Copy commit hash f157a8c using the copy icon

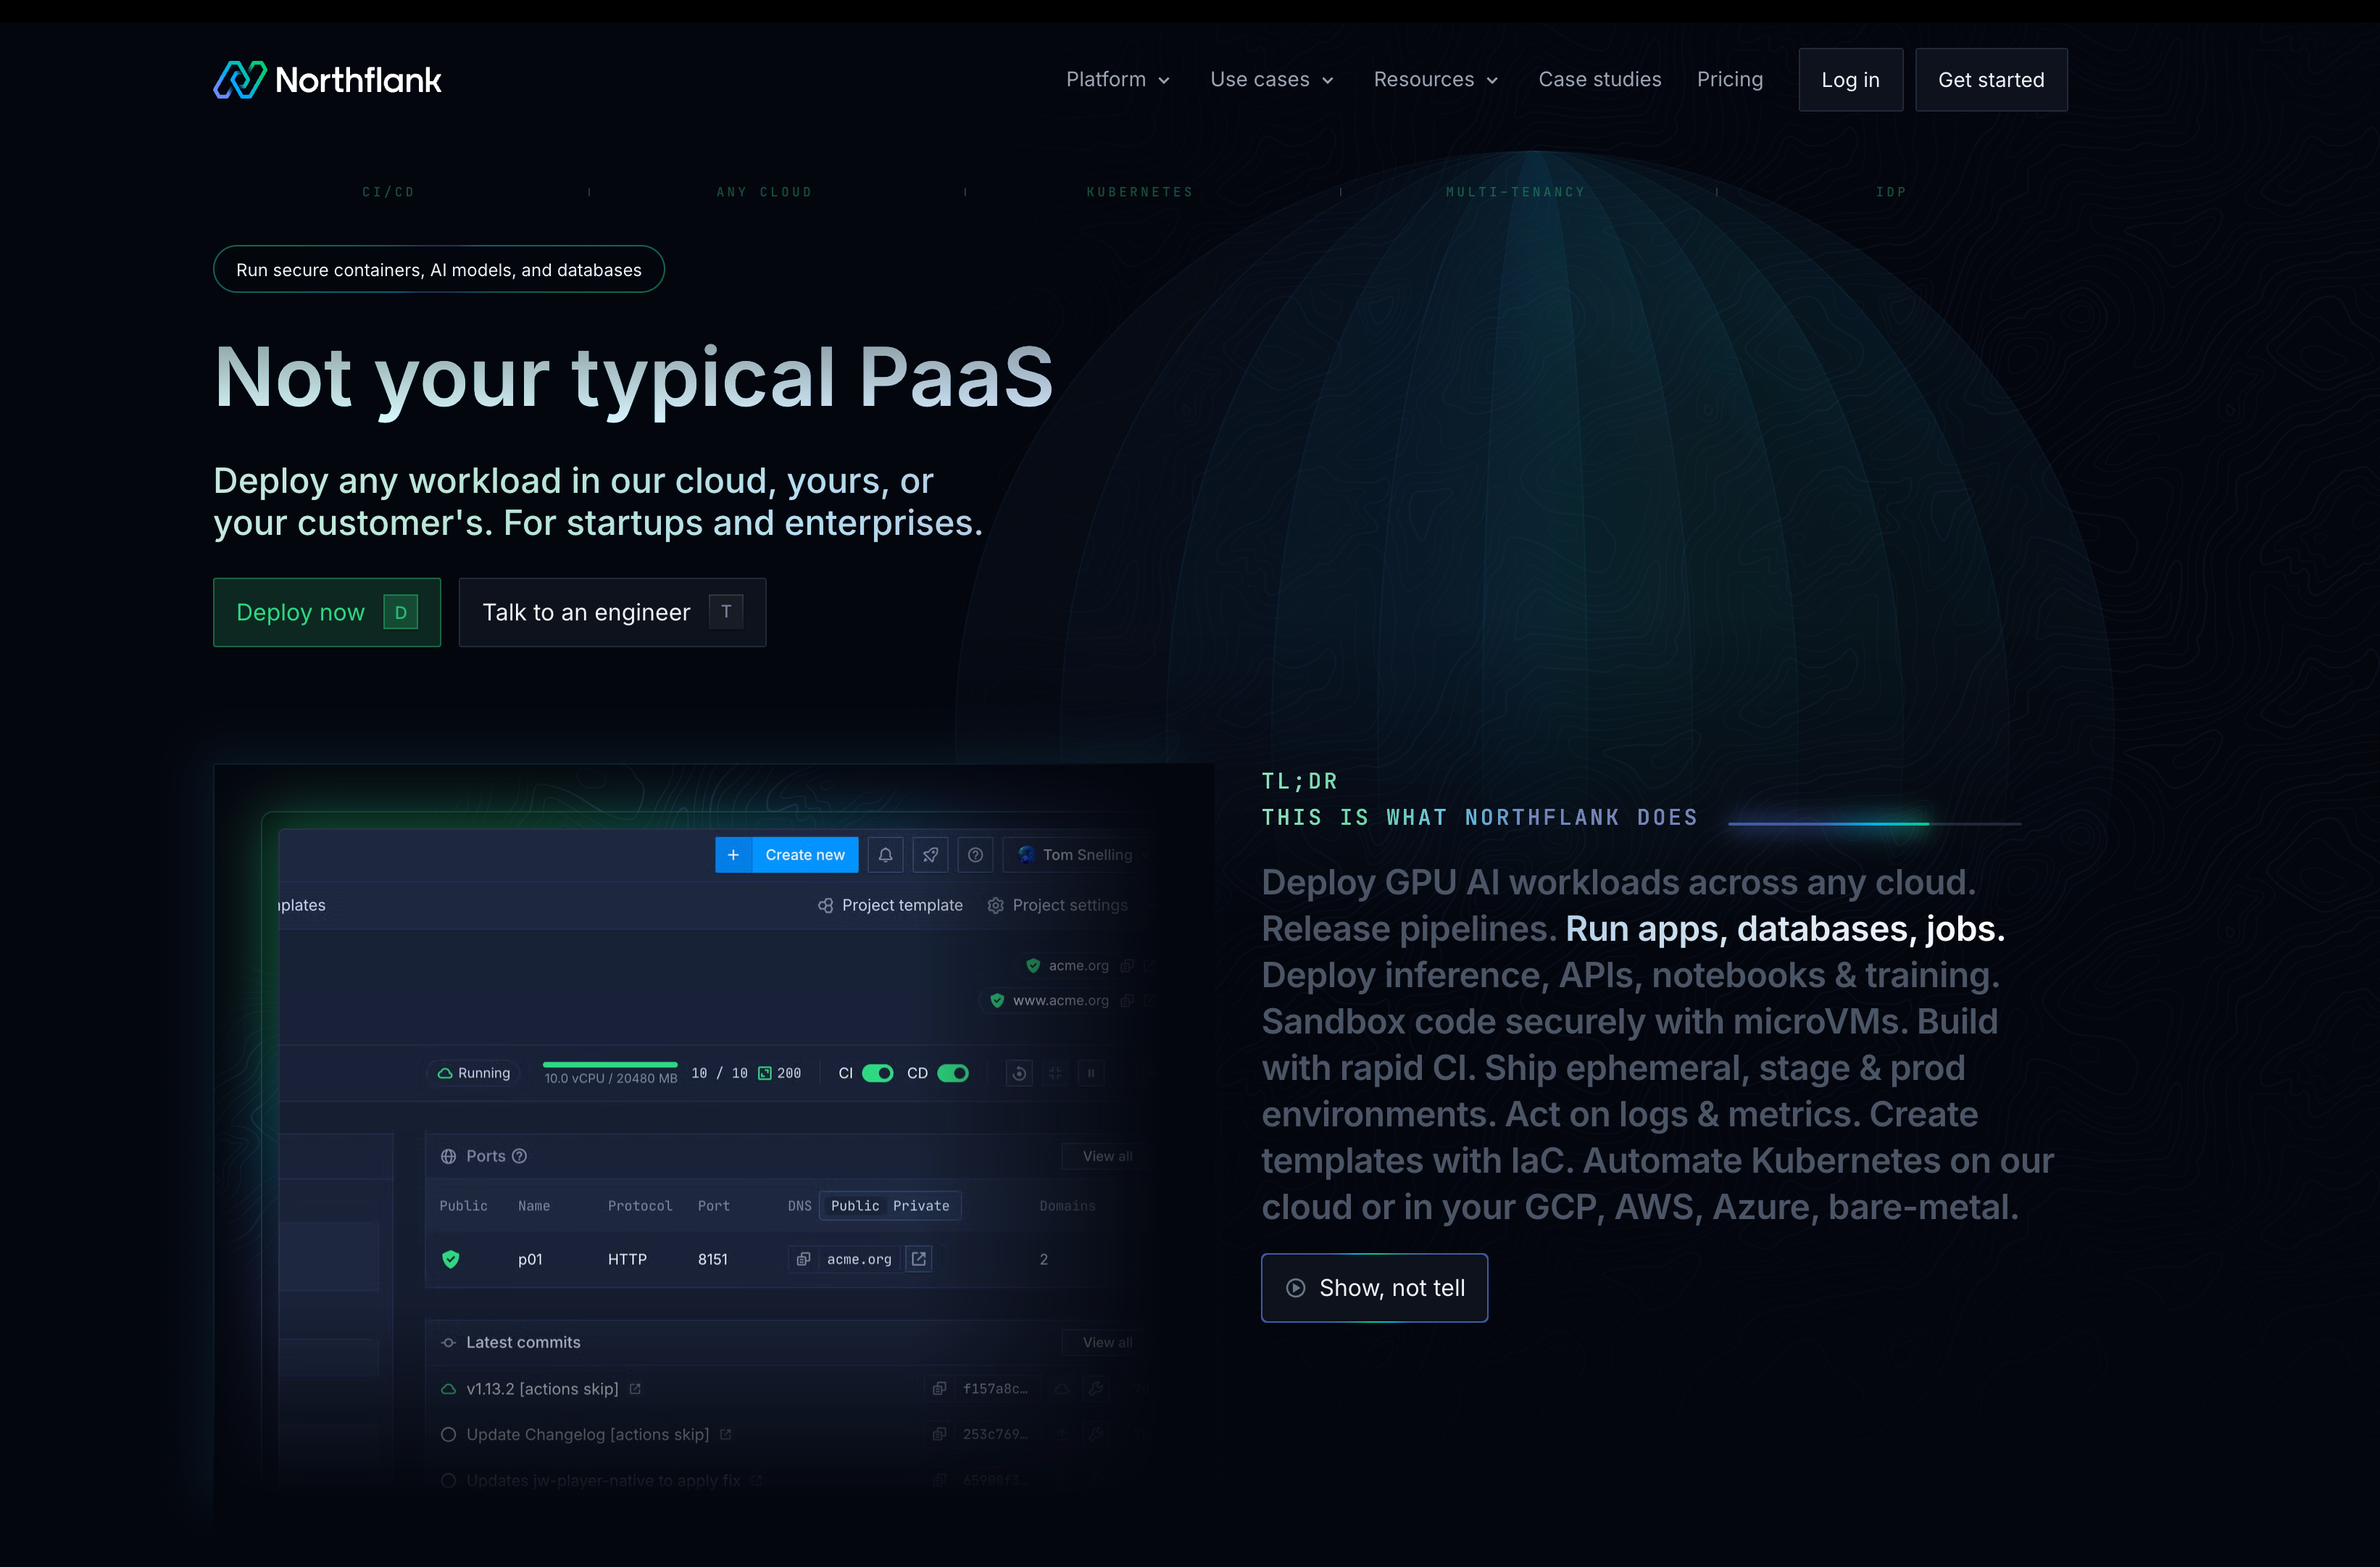tap(938, 1389)
